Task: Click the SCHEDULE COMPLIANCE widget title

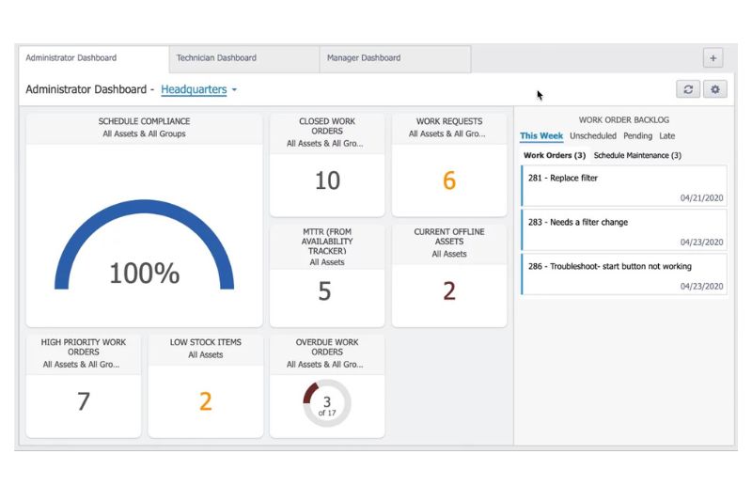Action: [145, 121]
